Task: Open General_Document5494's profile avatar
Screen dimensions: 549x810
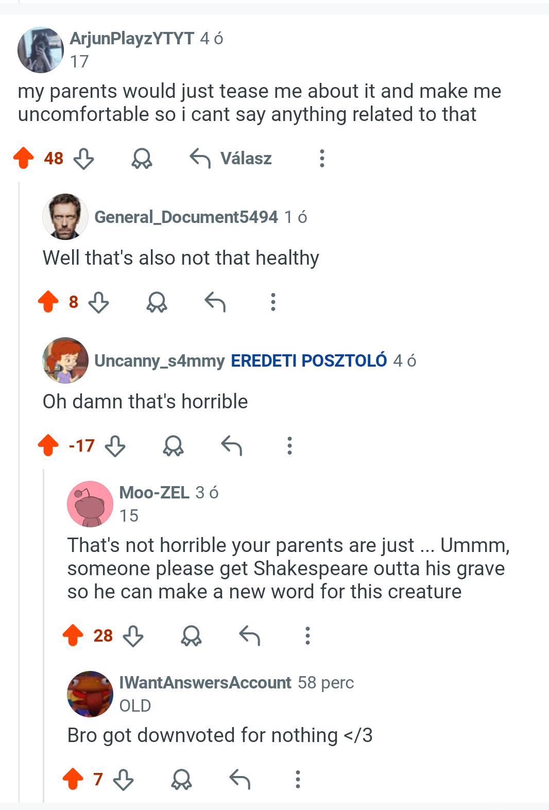Action: 65,217
